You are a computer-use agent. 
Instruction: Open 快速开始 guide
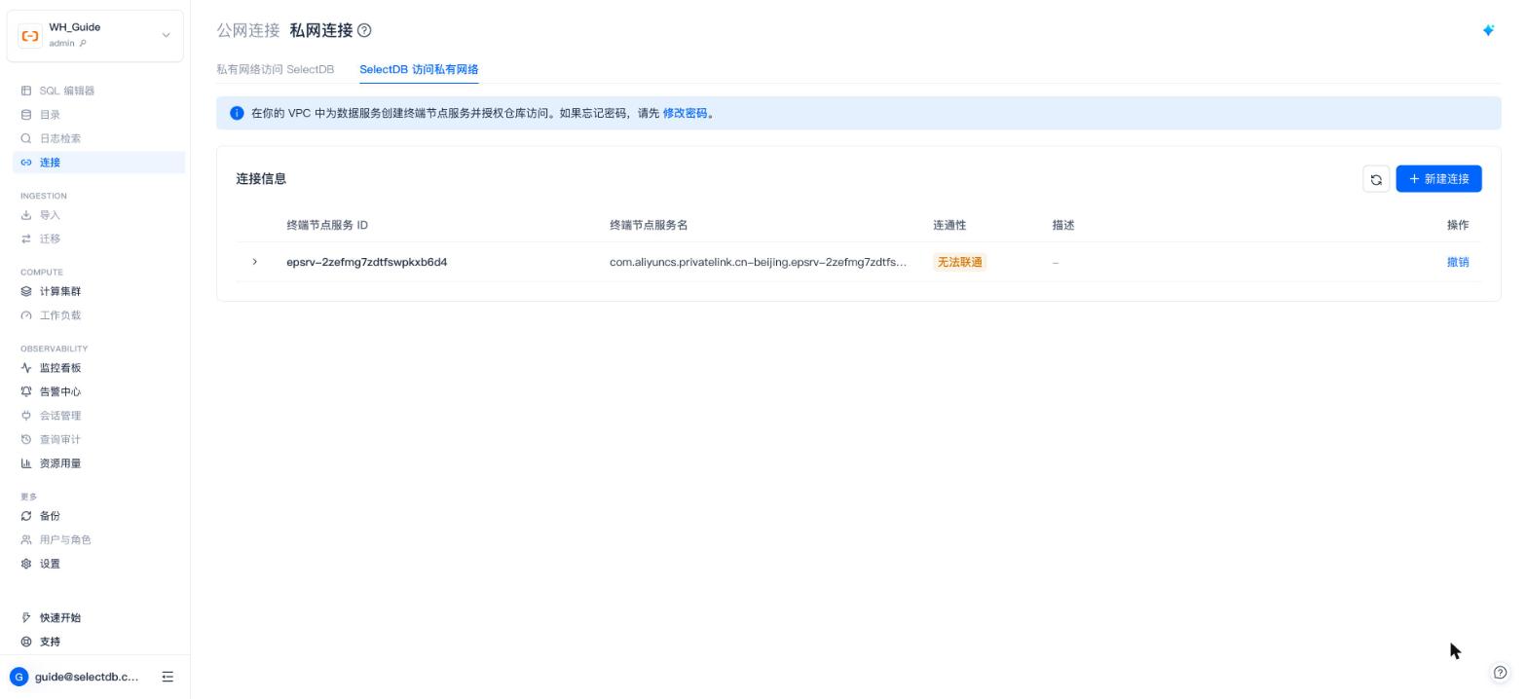(x=59, y=618)
